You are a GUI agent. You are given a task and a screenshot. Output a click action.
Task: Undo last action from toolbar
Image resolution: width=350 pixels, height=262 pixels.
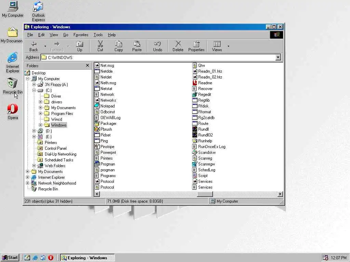click(x=157, y=46)
